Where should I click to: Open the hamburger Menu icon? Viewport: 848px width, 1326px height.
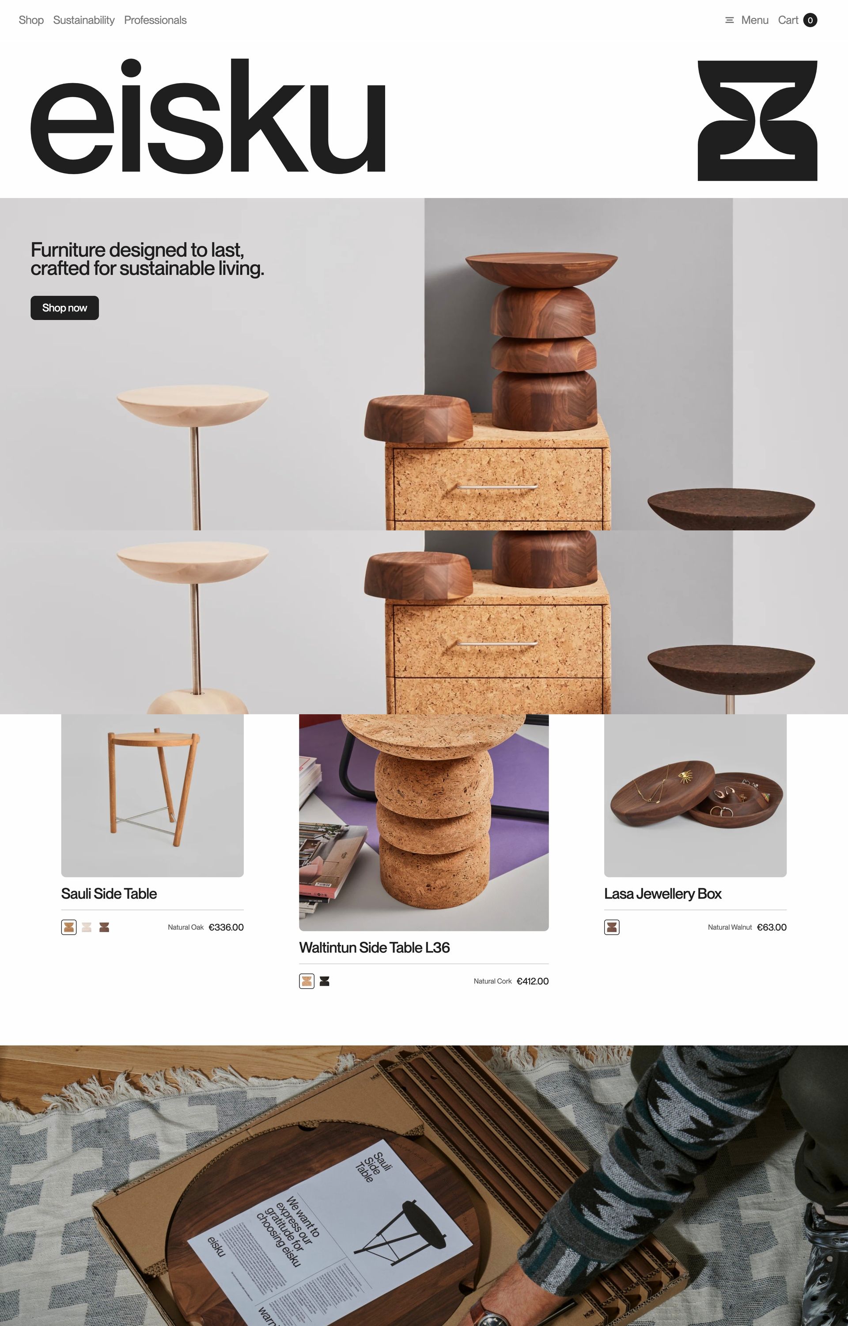729,20
